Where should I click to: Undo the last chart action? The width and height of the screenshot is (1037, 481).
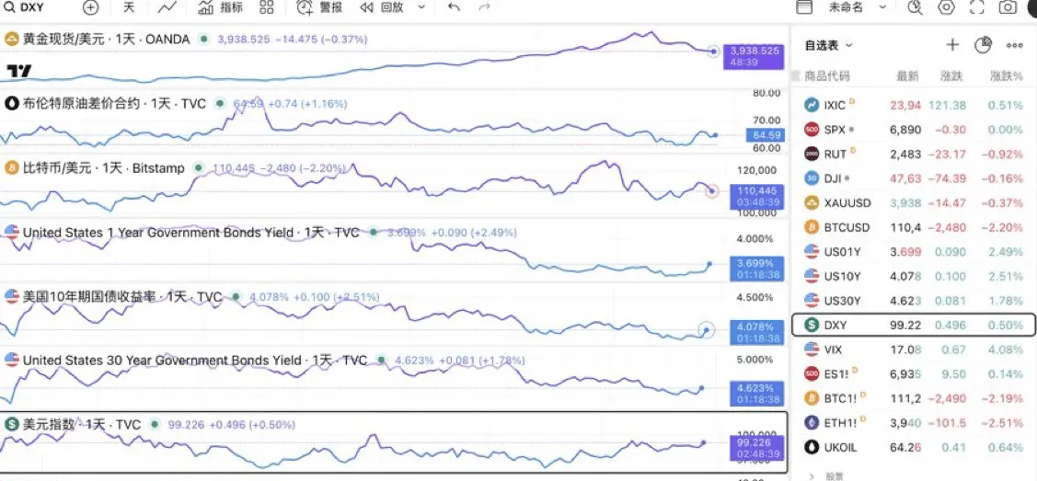454,8
